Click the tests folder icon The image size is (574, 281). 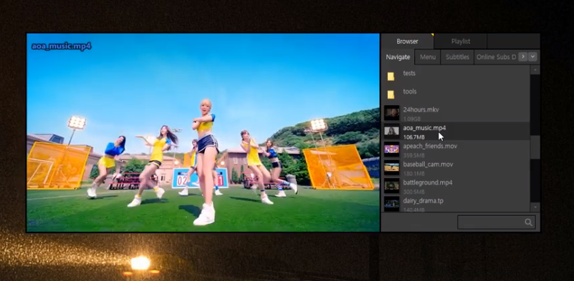pos(391,77)
